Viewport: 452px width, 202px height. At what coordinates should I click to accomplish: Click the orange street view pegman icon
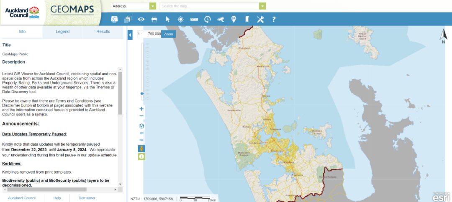pos(141,149)
